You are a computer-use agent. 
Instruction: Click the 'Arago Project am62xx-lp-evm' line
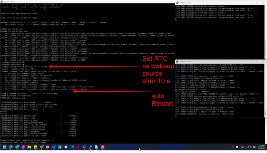(19, 13)
